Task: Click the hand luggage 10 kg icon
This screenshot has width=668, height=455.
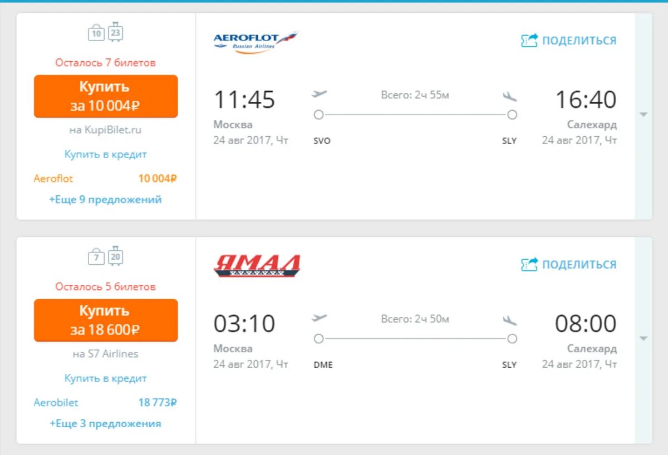Action: (x=96, y=33)
